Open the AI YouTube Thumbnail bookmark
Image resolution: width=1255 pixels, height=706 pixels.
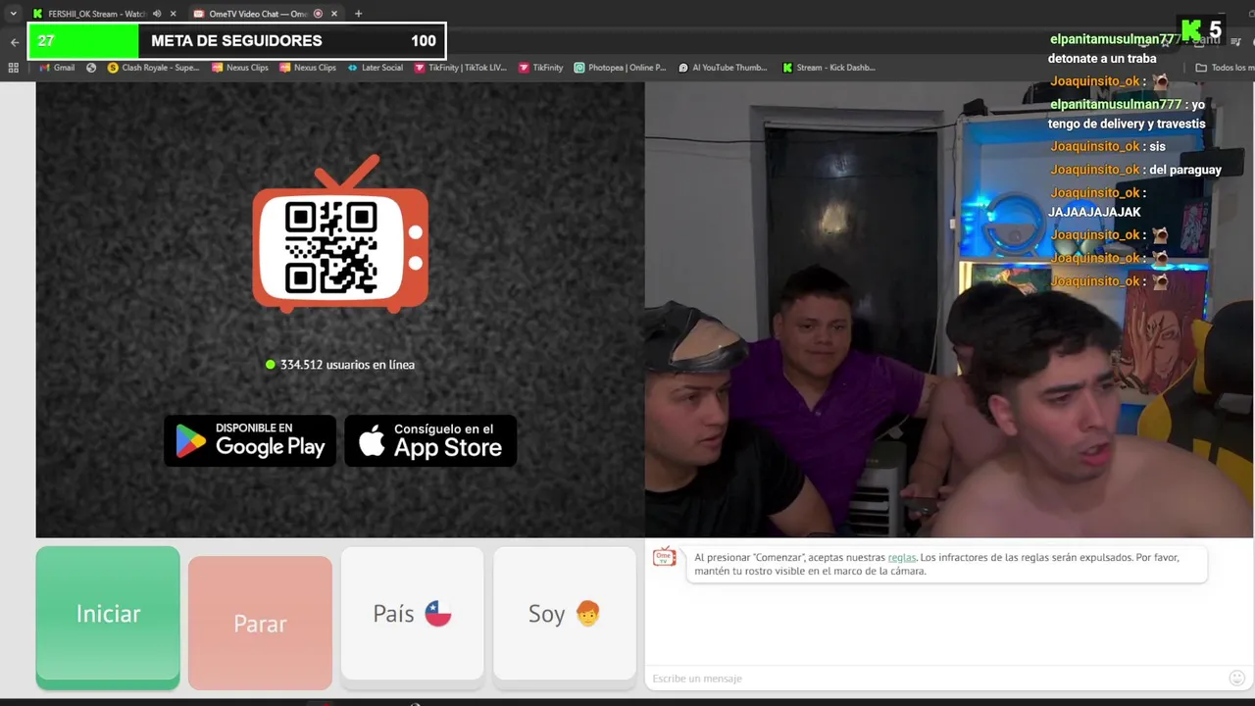(x=723, y=68)
